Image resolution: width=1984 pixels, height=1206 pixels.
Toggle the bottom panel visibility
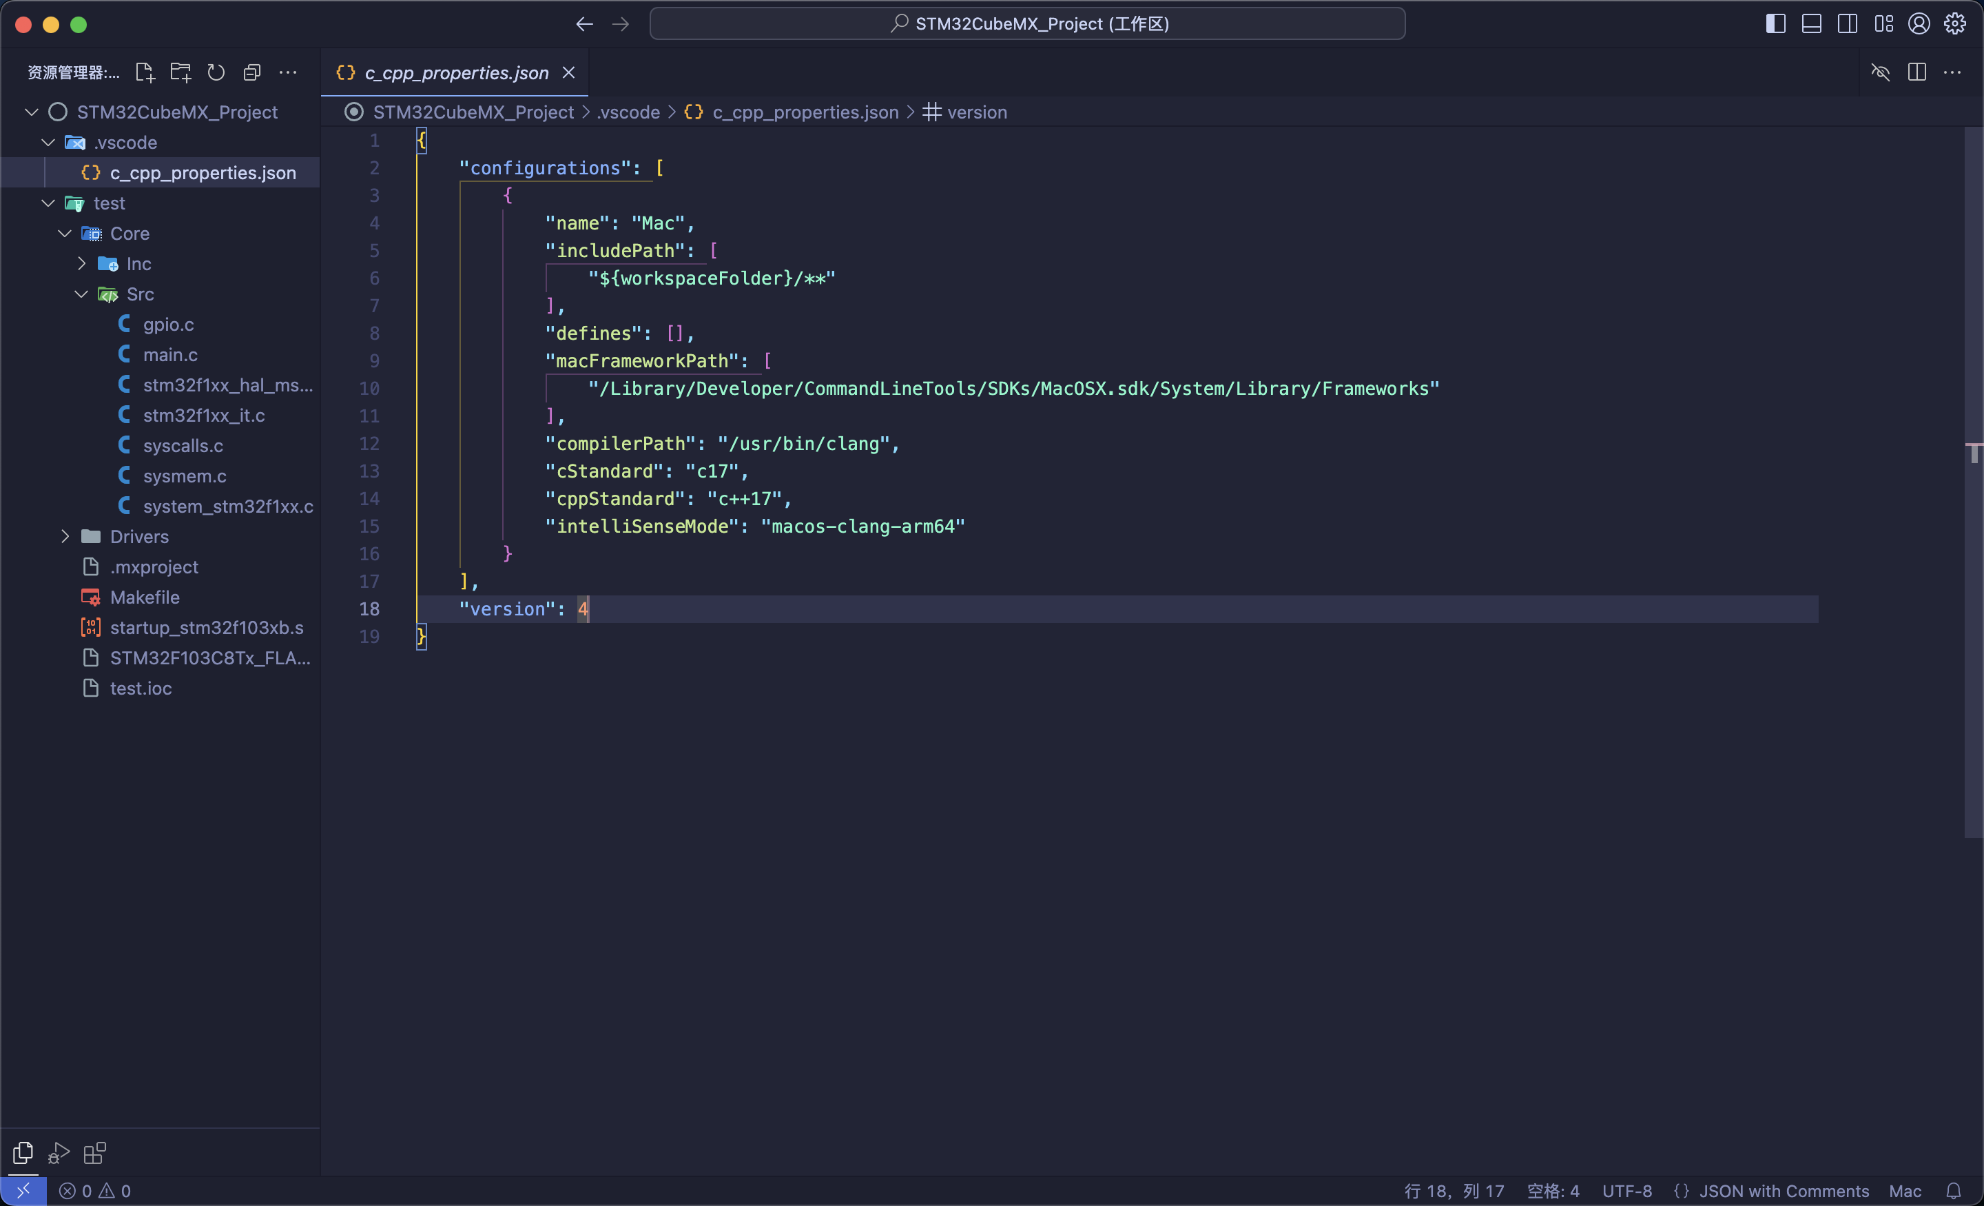pos(1811,23)
